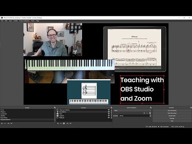Click the 'Teaching with OBS Studio and Zoom' text in preview
The image size is (192, 144).
[x=142, y=89]
